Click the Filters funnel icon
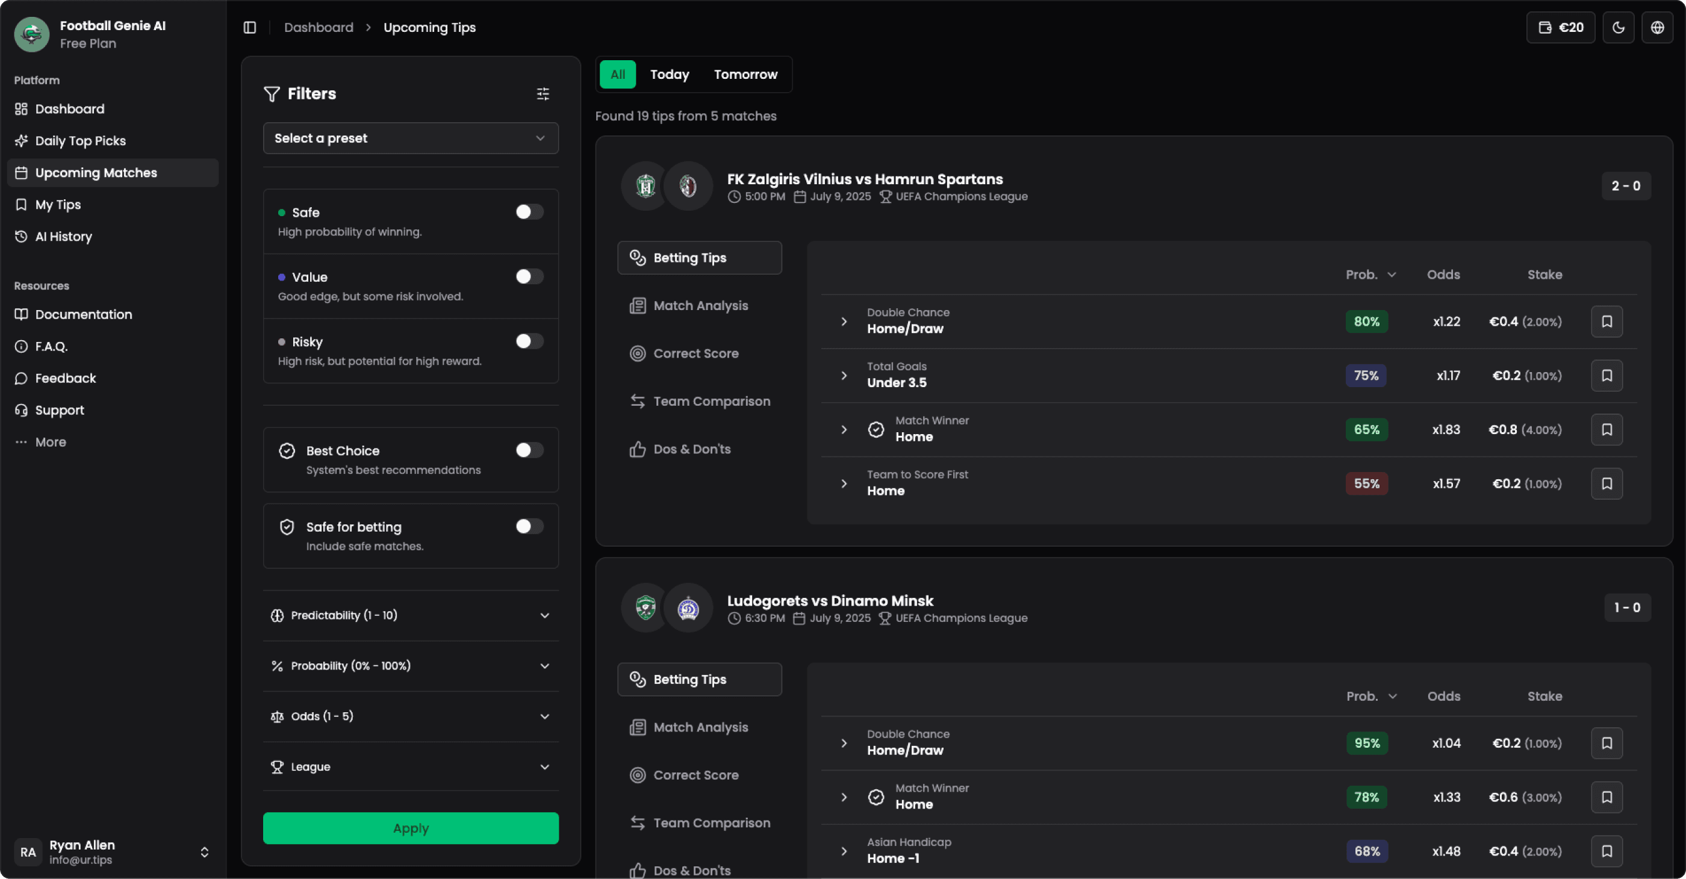Image resolution: width=1686 pixels, height=879 pixels. (x=272, y=95)
